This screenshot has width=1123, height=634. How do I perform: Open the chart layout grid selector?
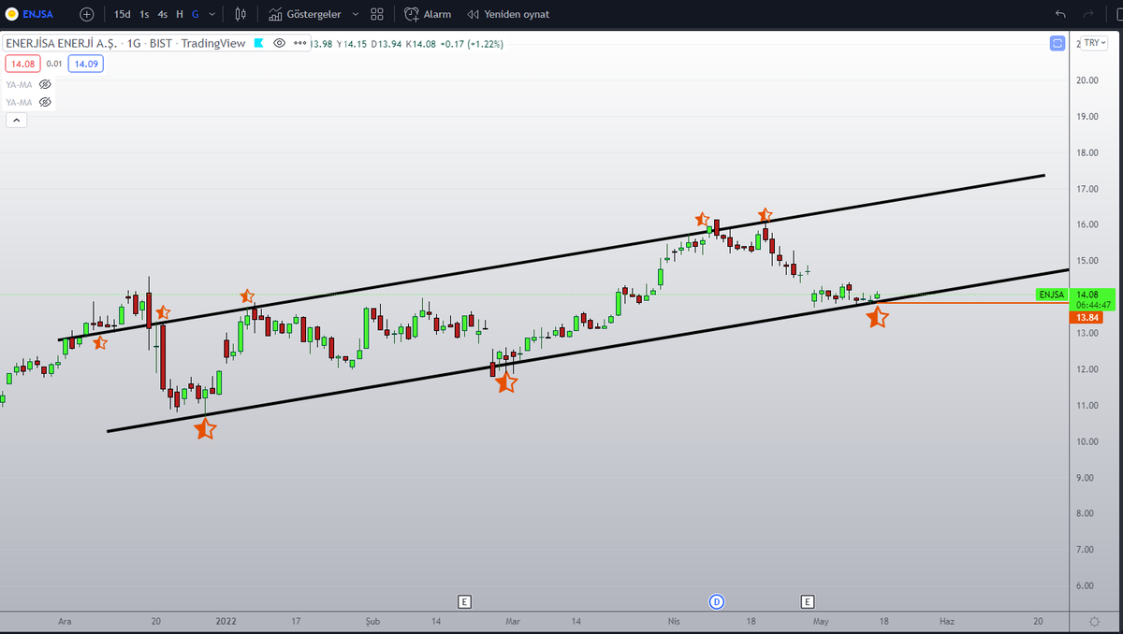coord(377,14)
